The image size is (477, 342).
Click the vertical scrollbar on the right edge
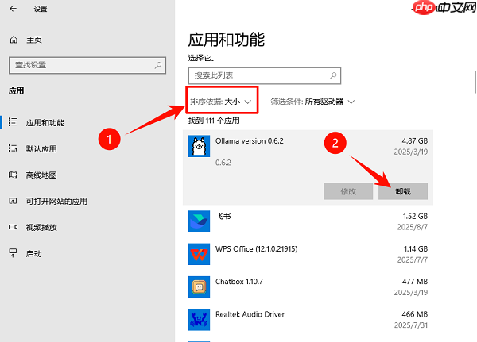point(475,82)
